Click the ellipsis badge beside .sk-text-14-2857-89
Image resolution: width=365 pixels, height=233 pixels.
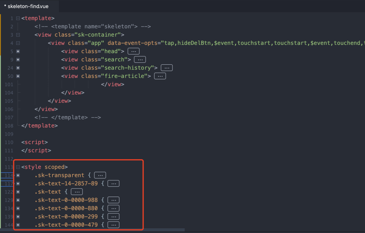[x=114, y=183]
